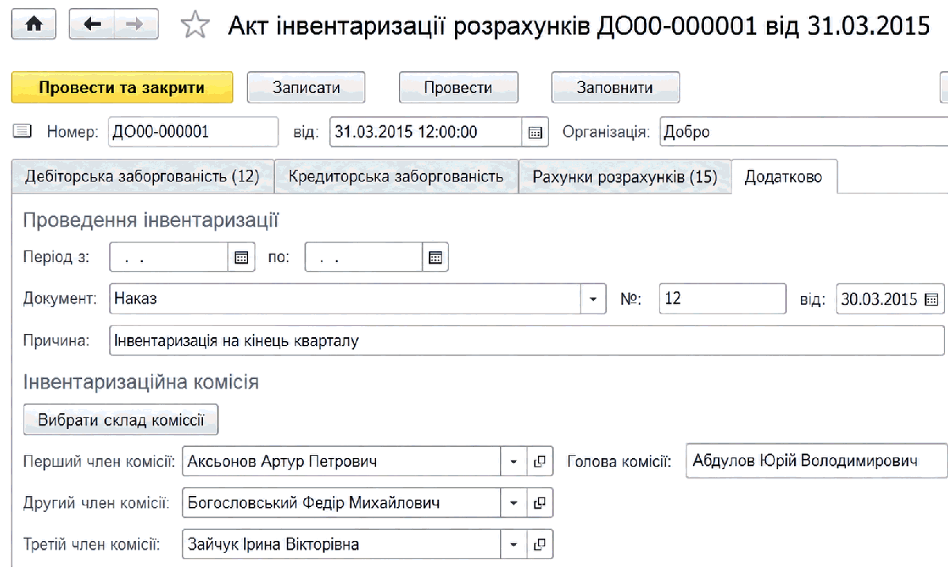Viewport: 948px width, 567px height.
Task: Focus the Перший член комісії name field
Action: [341, 462]
